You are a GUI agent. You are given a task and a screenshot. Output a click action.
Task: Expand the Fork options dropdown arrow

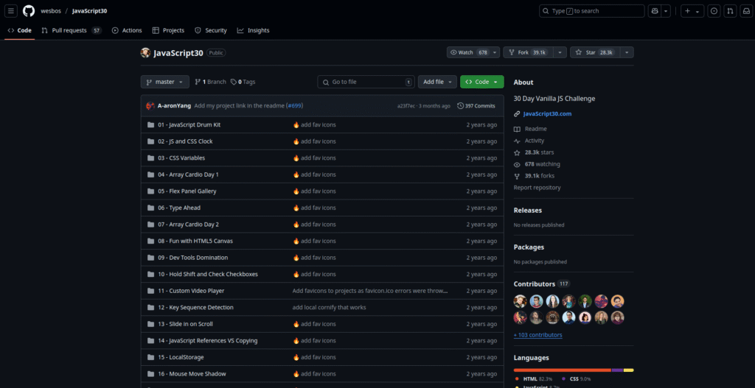(x=560, y=52)
